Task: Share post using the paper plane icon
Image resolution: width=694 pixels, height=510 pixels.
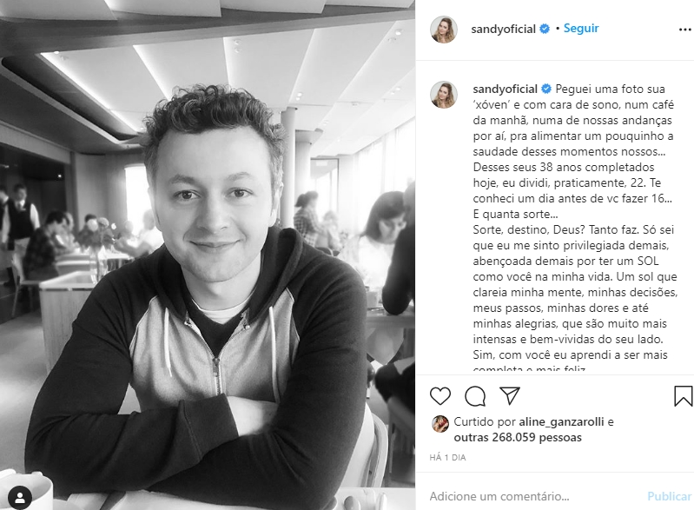Action: pyautogui.click(x=510, y=395)
